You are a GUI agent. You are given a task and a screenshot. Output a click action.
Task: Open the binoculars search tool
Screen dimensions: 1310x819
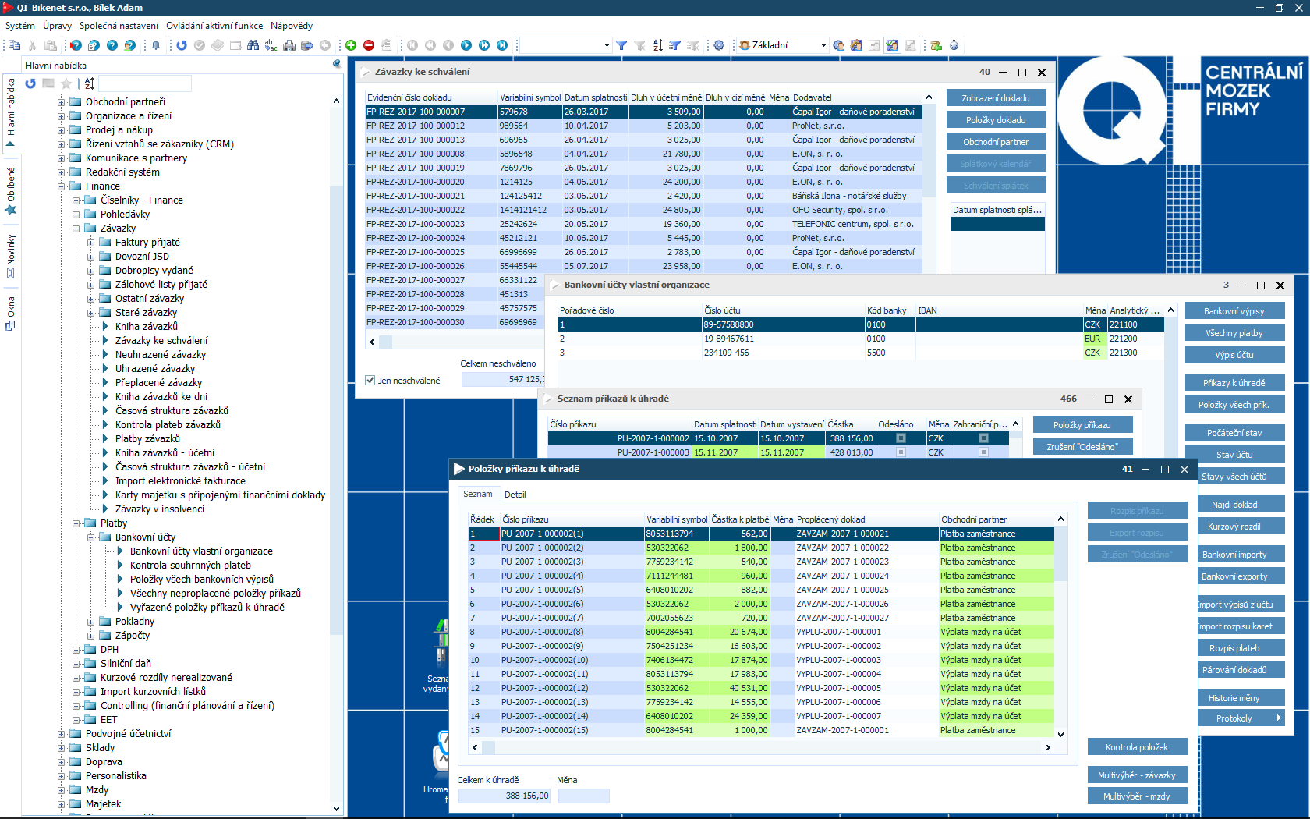click(x=253, y=45)
